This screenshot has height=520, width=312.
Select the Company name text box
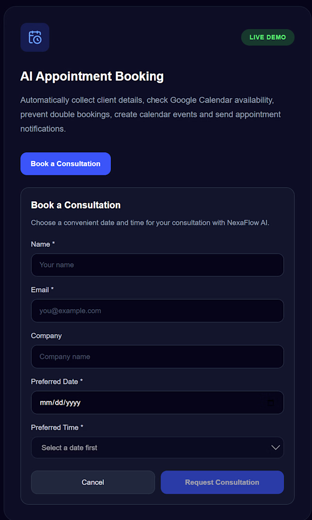point(157,356)
